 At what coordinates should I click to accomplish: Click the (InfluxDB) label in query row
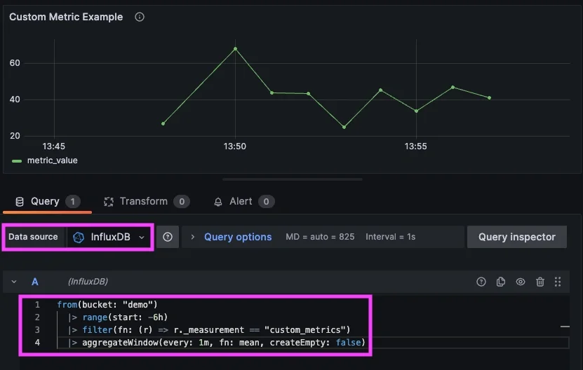(x=88, y=282)
